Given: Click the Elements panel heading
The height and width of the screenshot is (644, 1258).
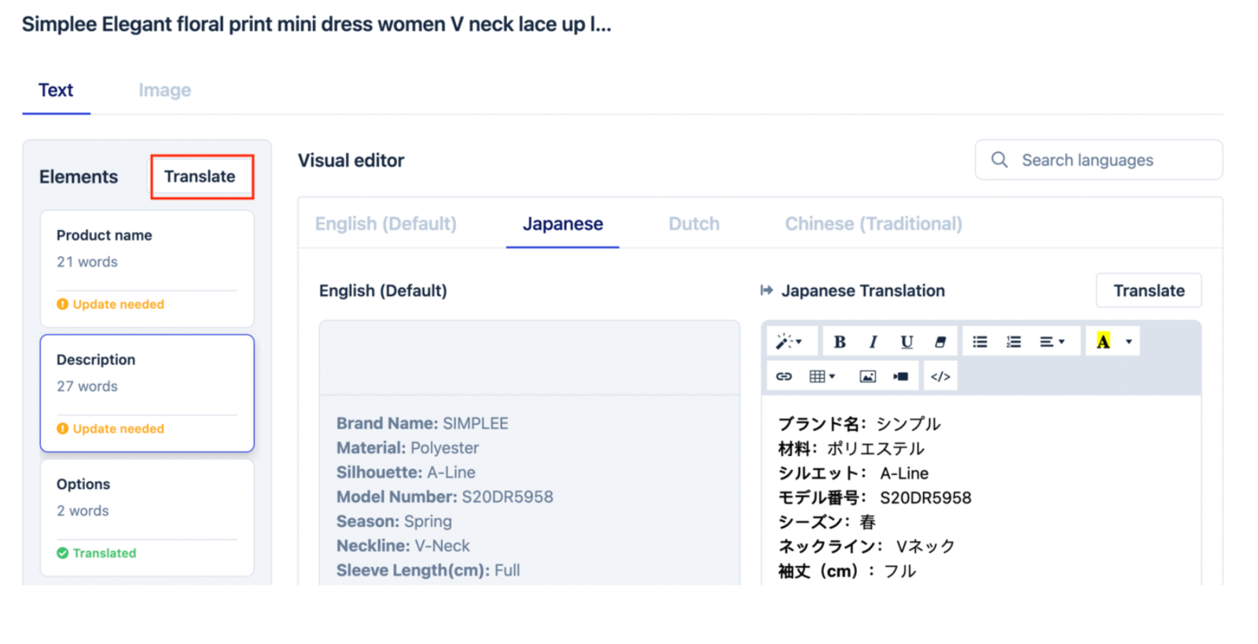Looking at the screenshot, I should tap(79, 177).
